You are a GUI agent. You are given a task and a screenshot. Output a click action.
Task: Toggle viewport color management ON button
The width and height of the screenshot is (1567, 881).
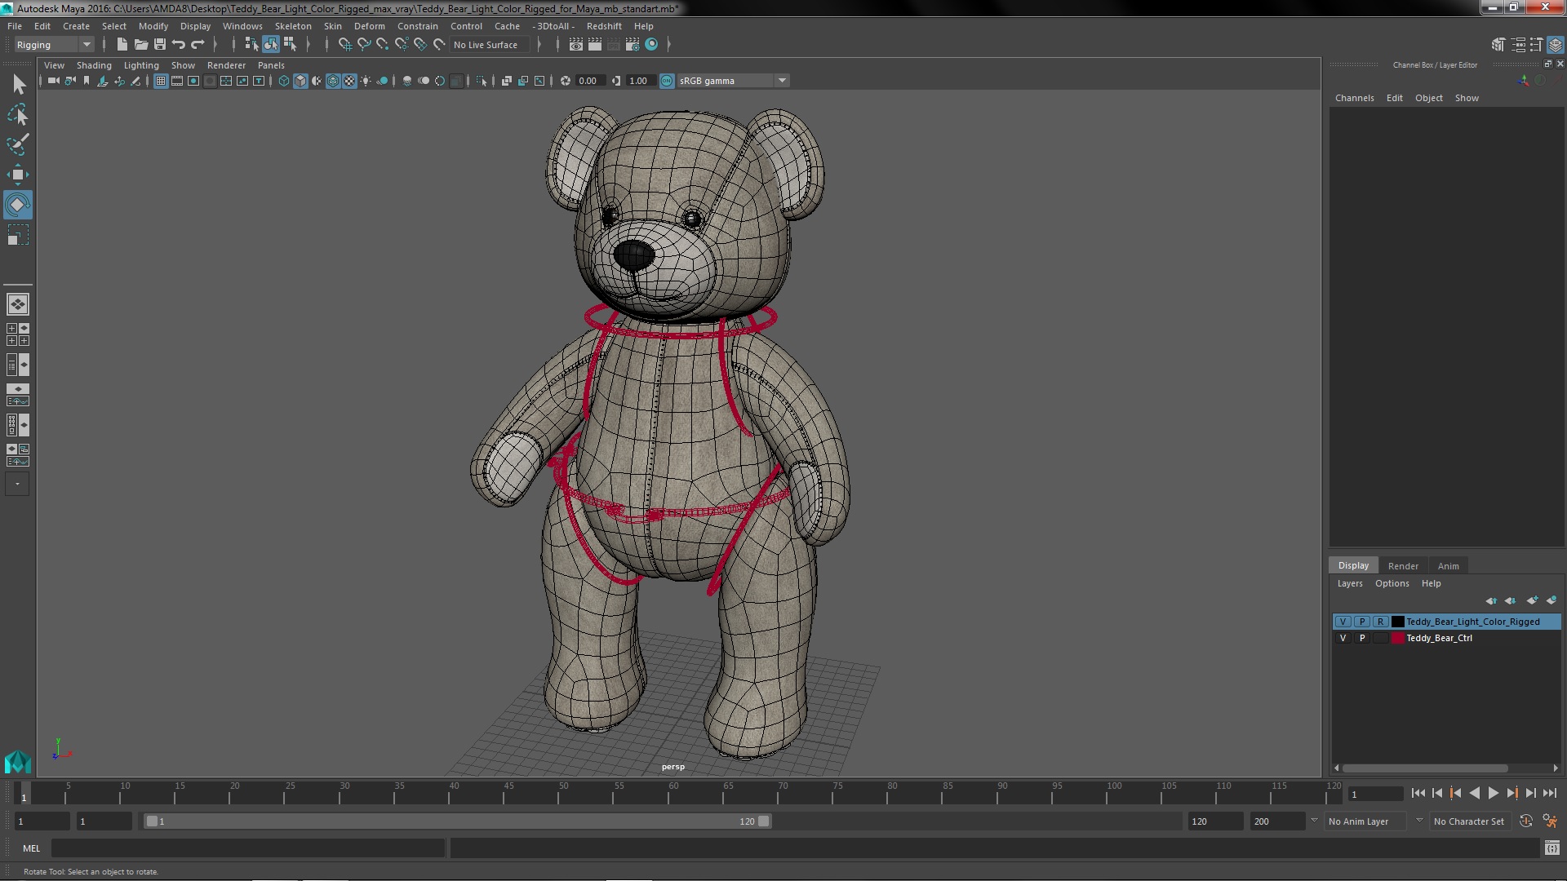pos(667,81)
